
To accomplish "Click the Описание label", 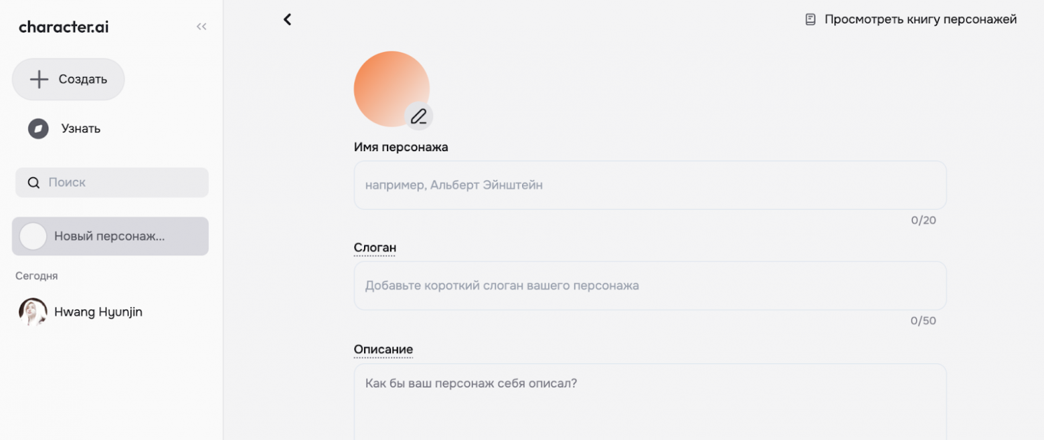I will point(383,348).
